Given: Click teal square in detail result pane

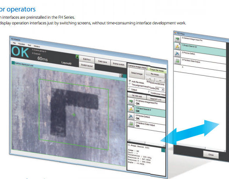Looking at the screenshot, I should pyautogui.click(x=163, y=150).
